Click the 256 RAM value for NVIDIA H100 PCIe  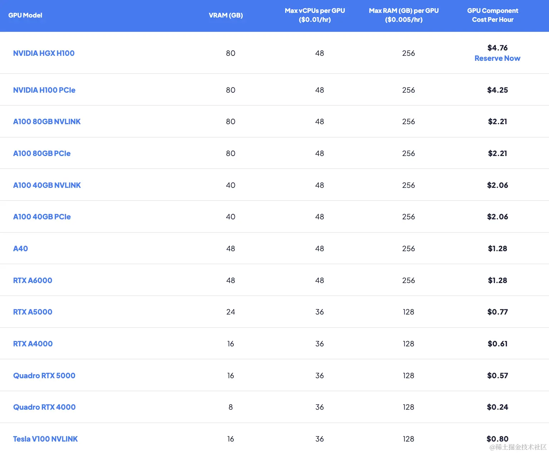(x=408, y=90)
